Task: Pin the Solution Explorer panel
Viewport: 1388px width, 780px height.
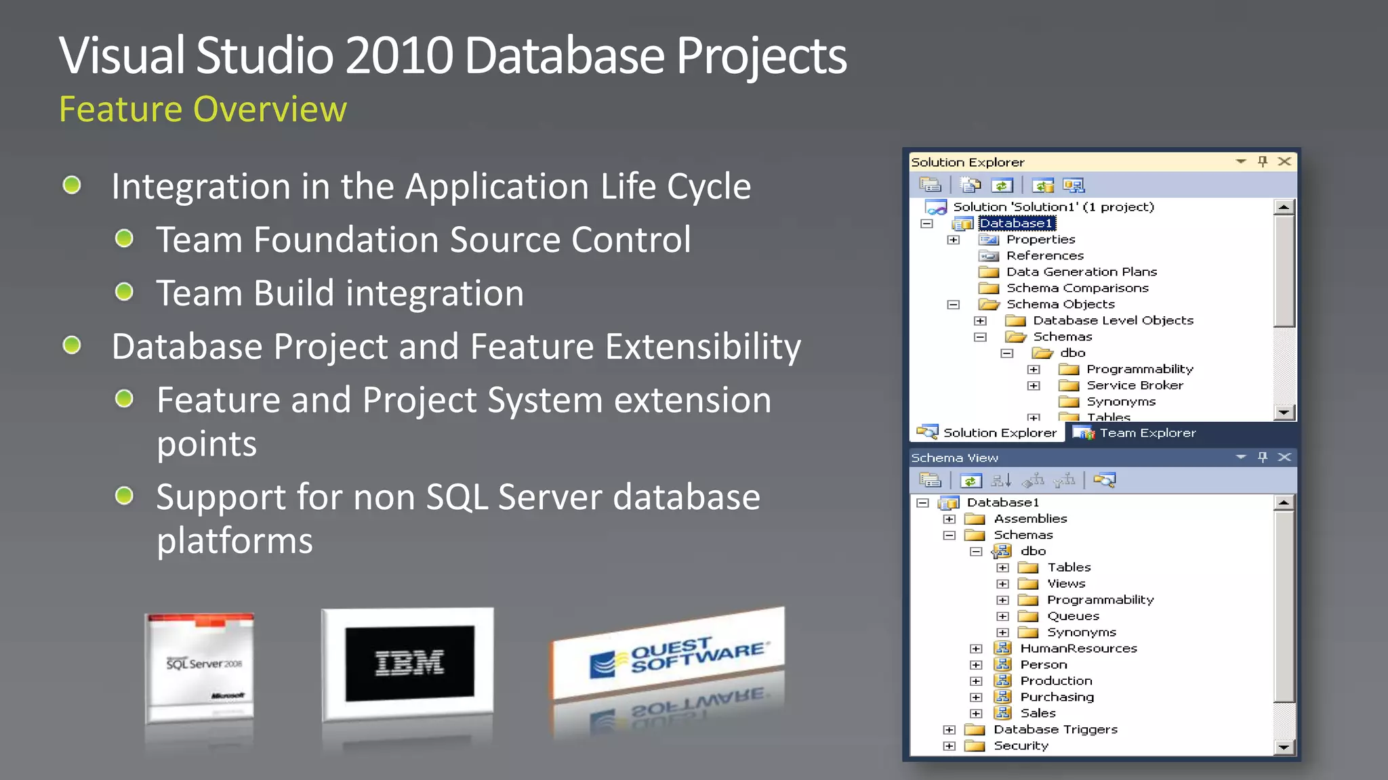Action: (x=1263, y=161)
